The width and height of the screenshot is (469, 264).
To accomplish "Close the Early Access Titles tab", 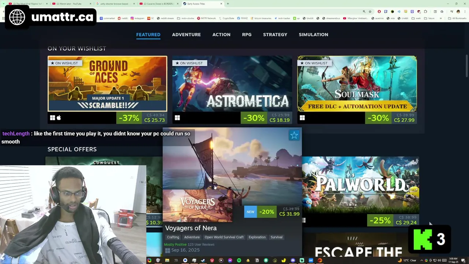I will pos(221,4).
